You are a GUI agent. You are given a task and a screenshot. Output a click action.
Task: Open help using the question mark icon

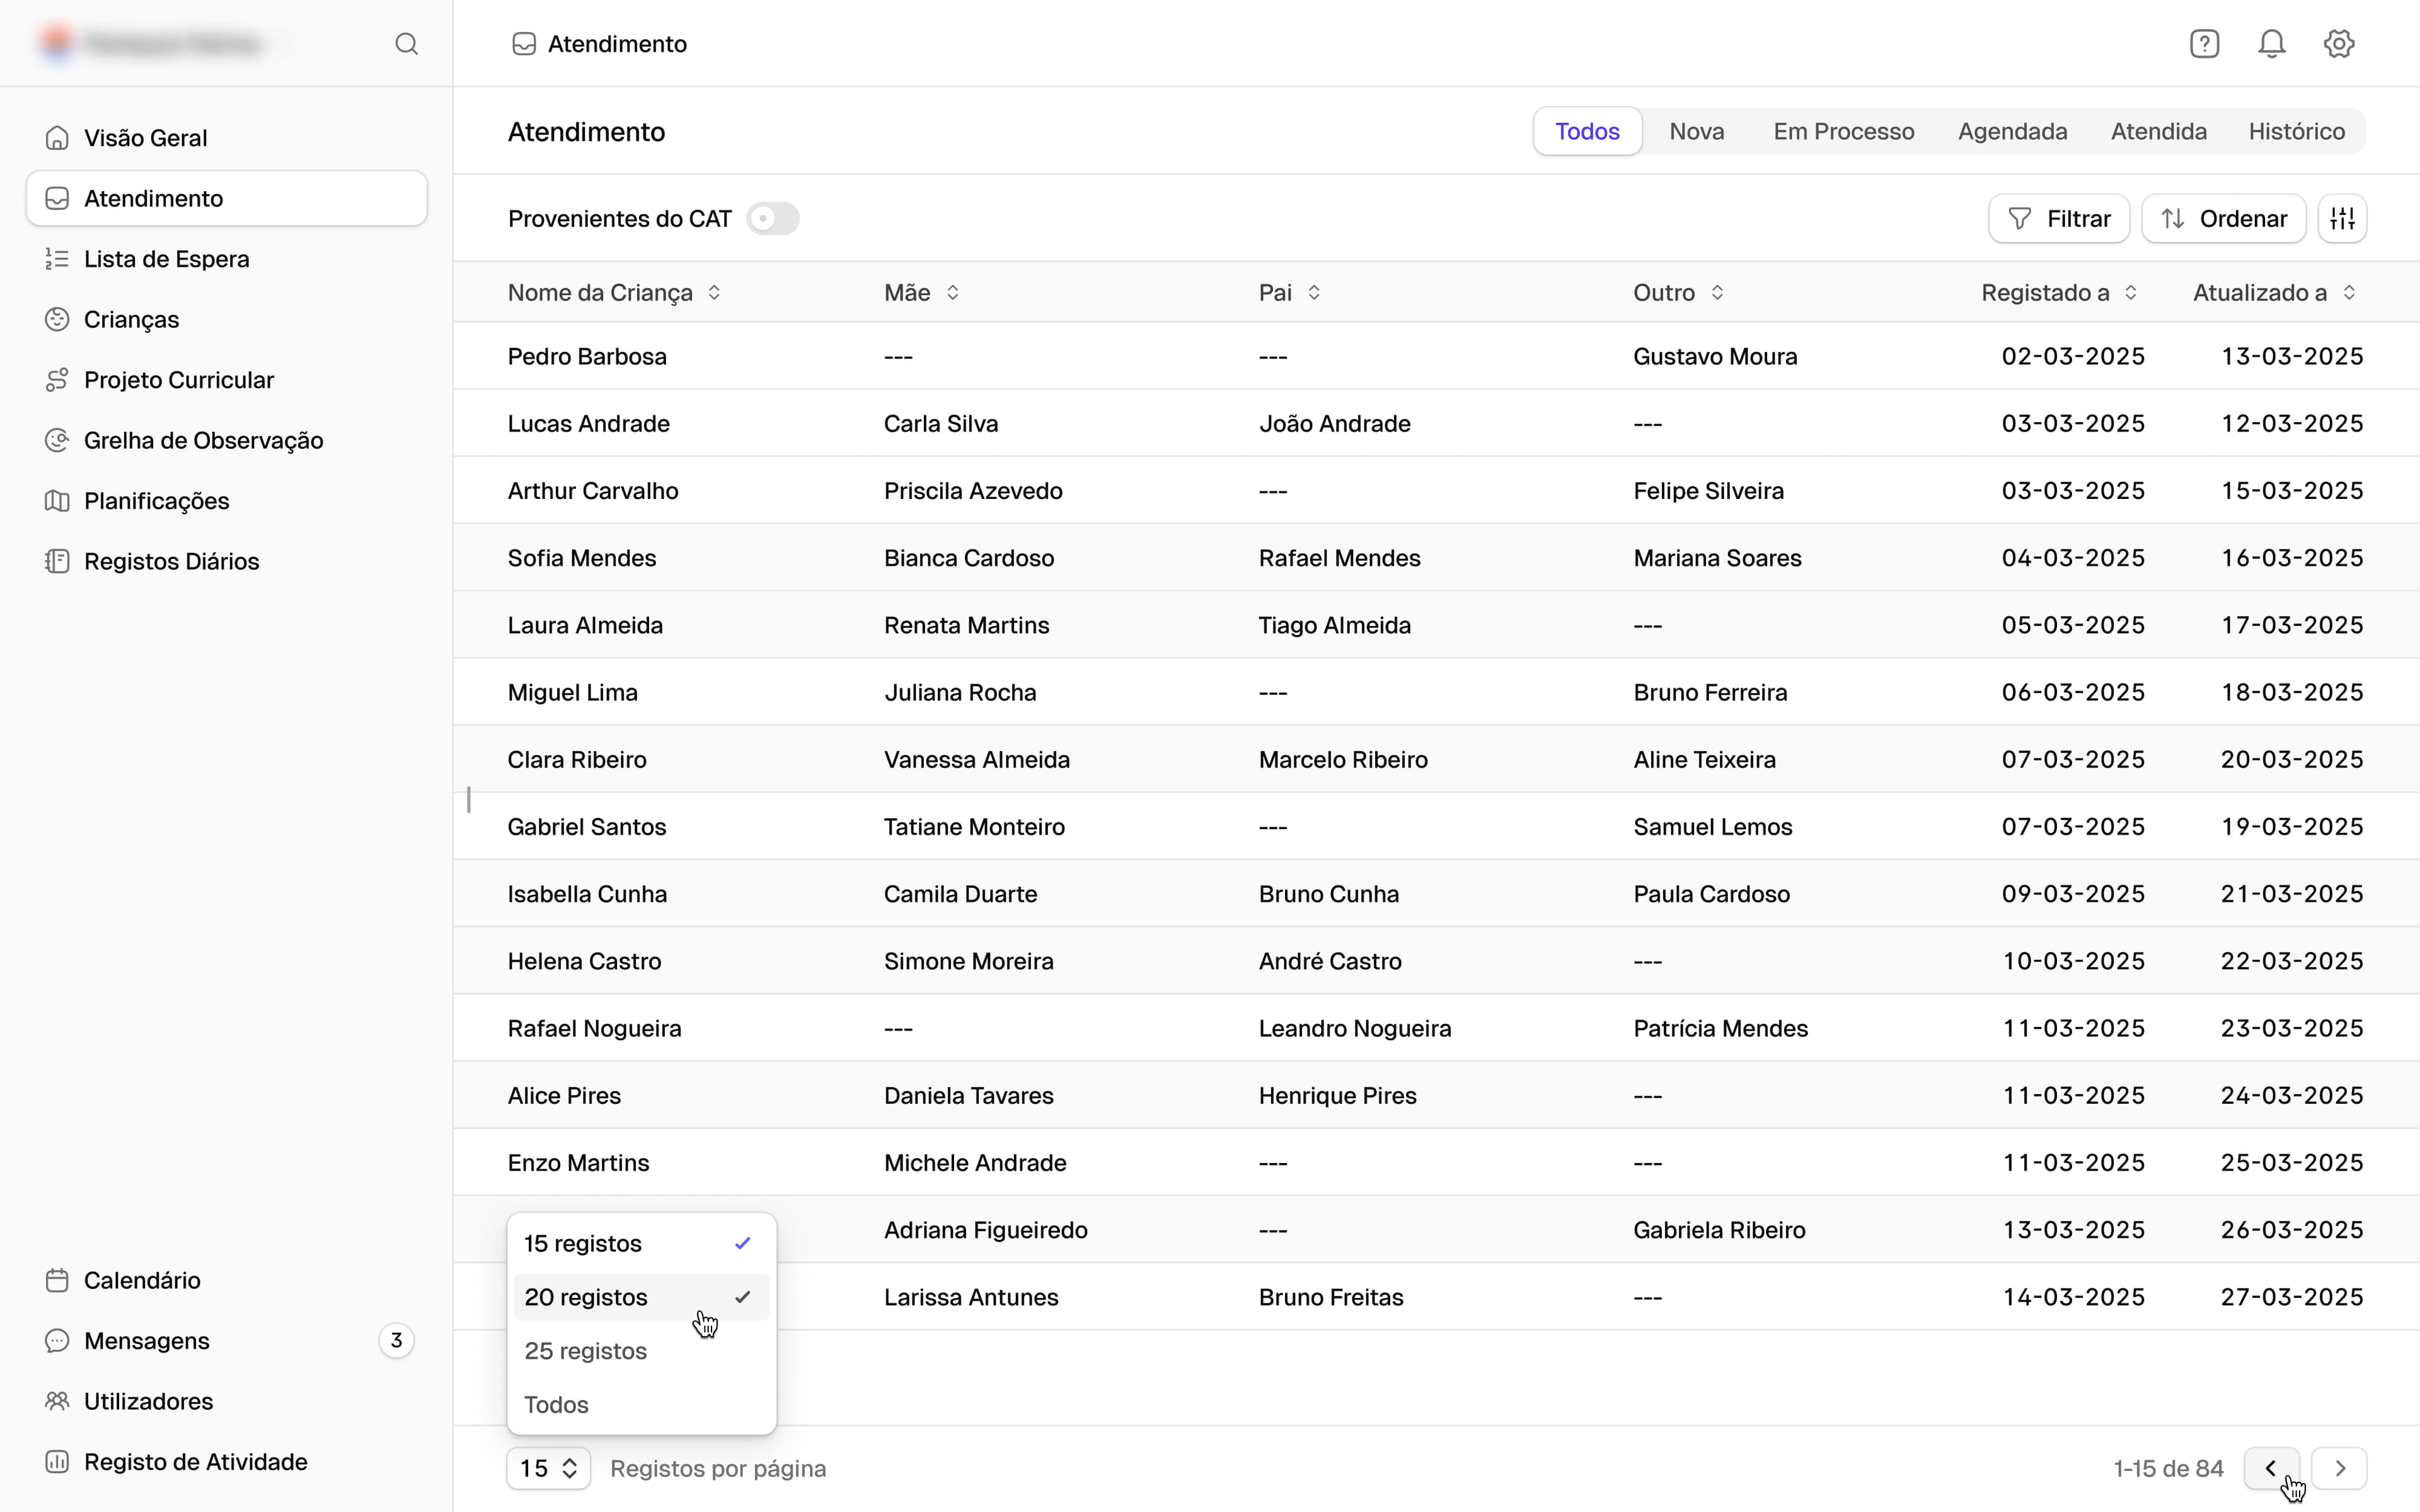(2204, 43)
